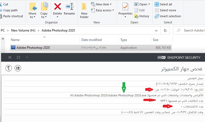
Task: Click the ESET help question mark icon
Action: (x=8, y=68)
